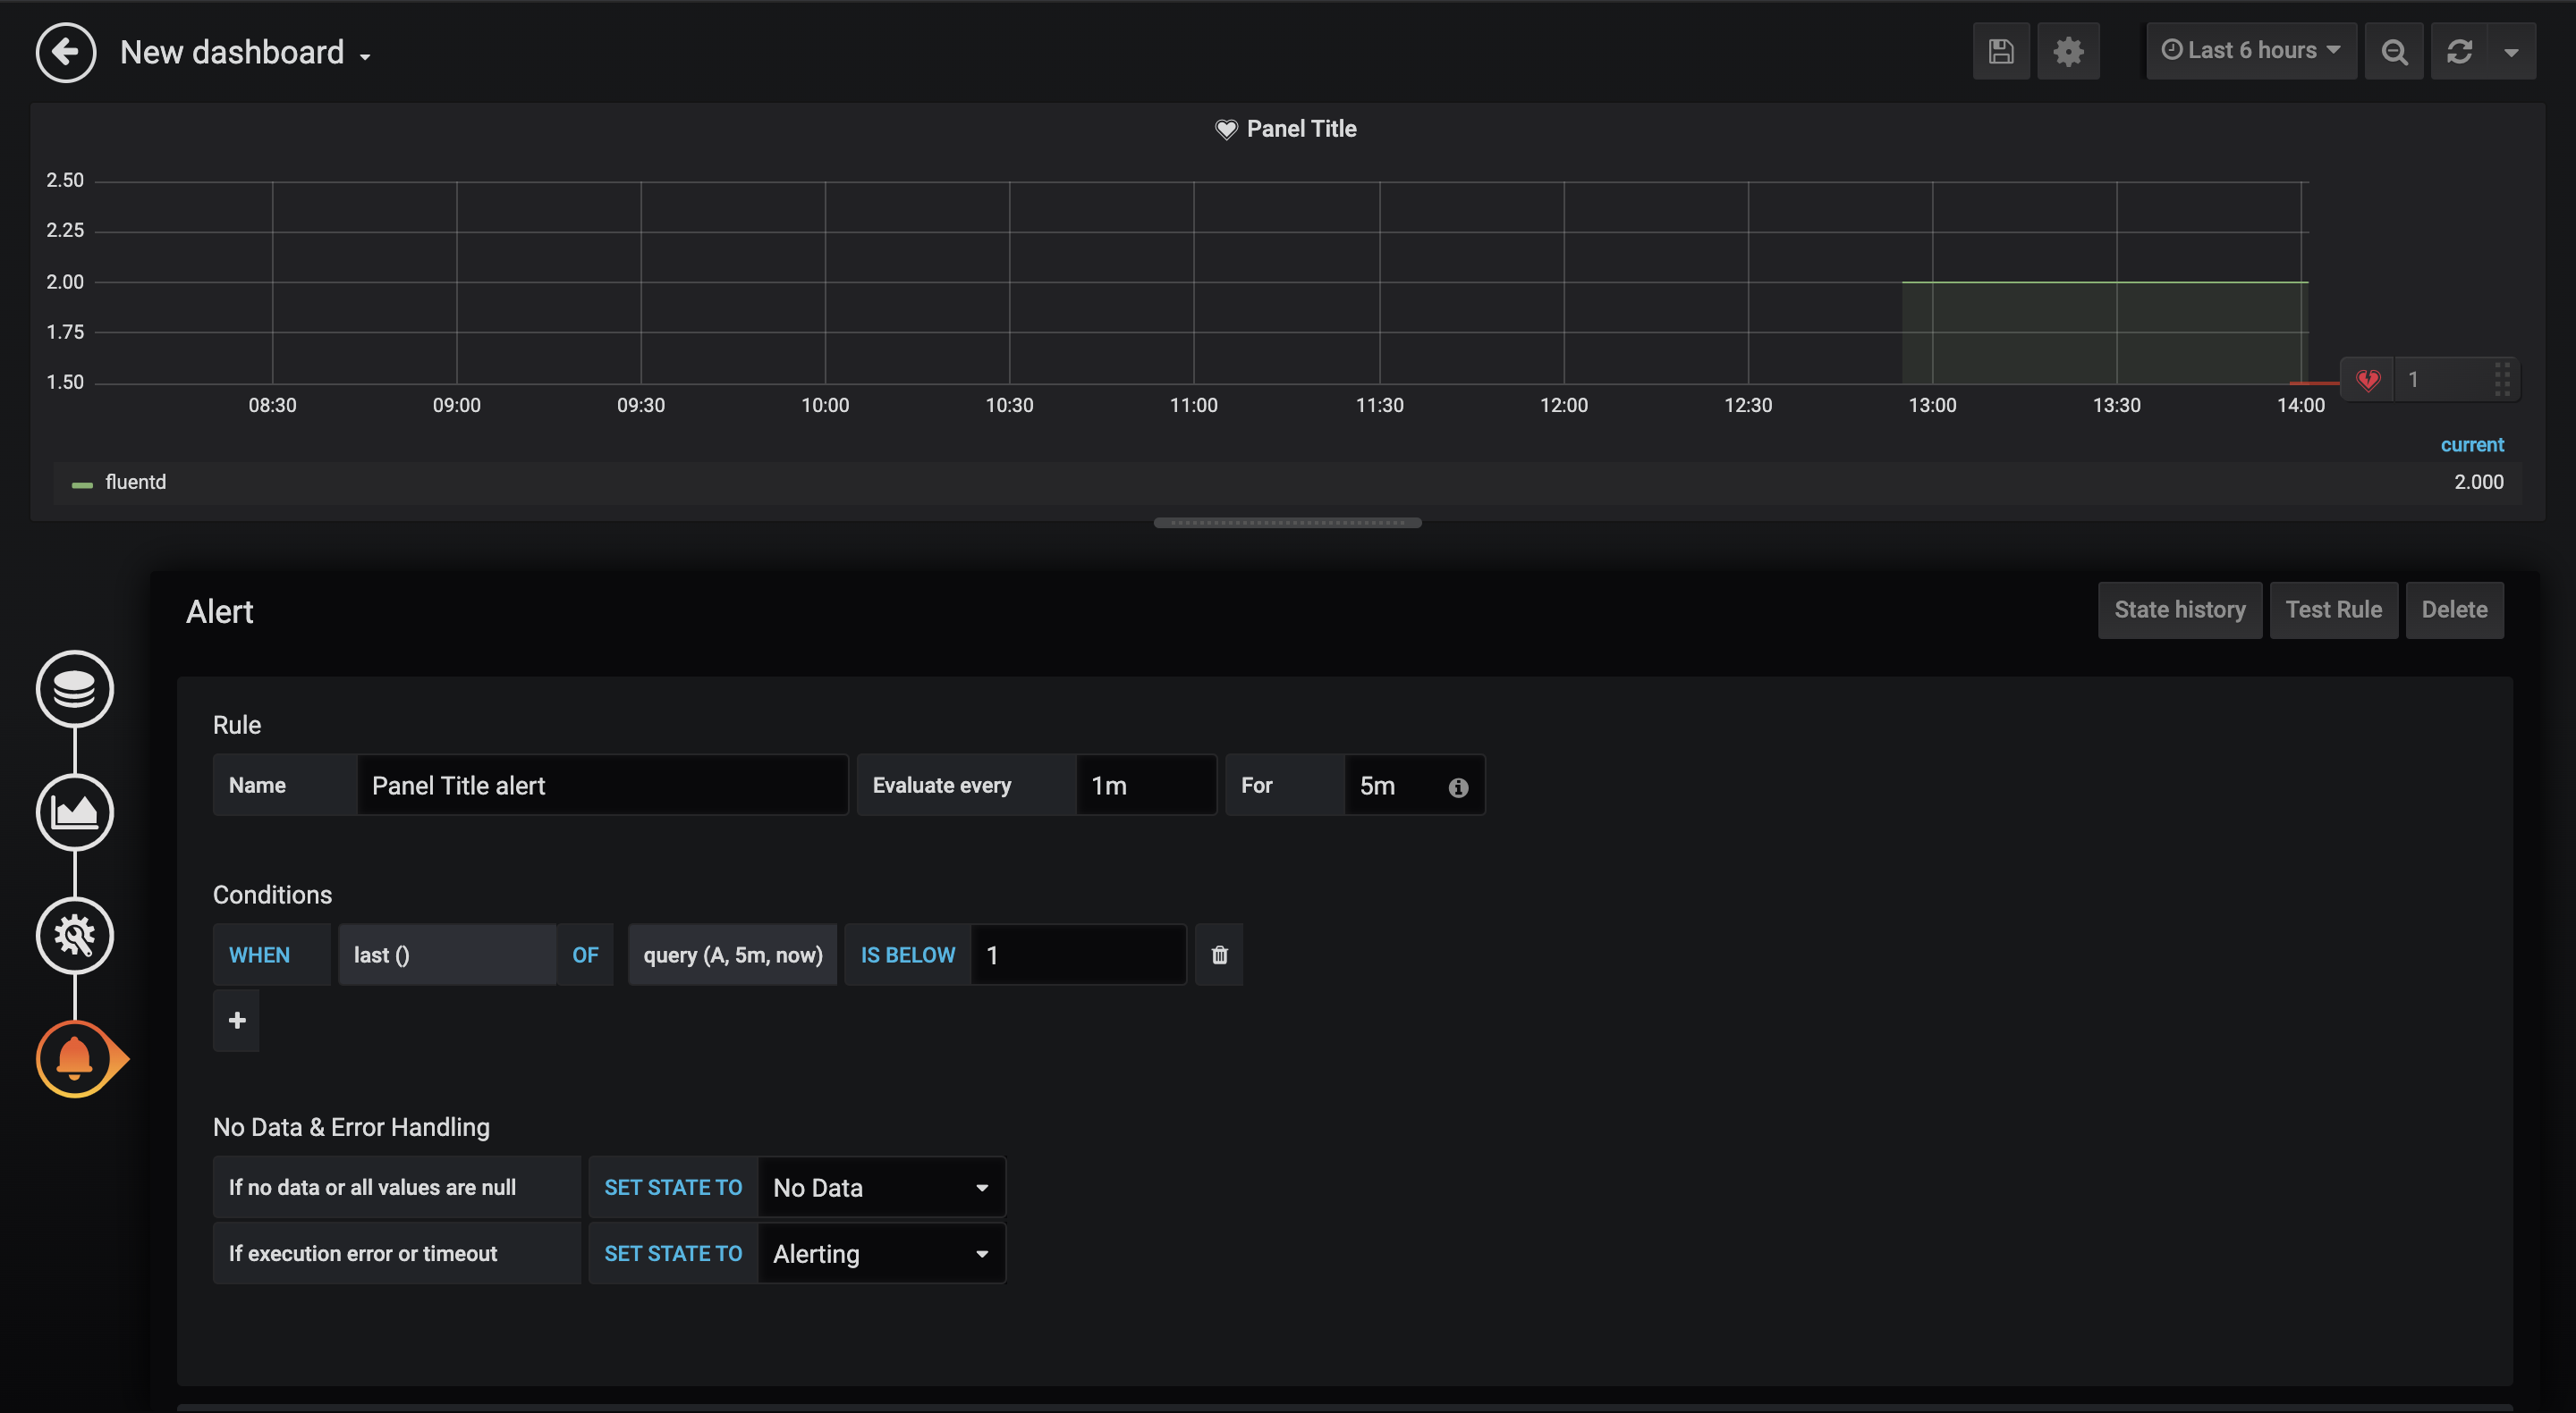Add a new condition with the plus button
The height and width of the screenshot is (1413, 2576).
(236, 1021)
